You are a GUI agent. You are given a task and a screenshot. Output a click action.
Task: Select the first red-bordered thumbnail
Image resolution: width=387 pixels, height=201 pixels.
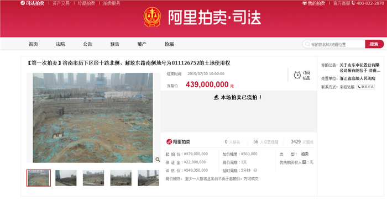39,178
